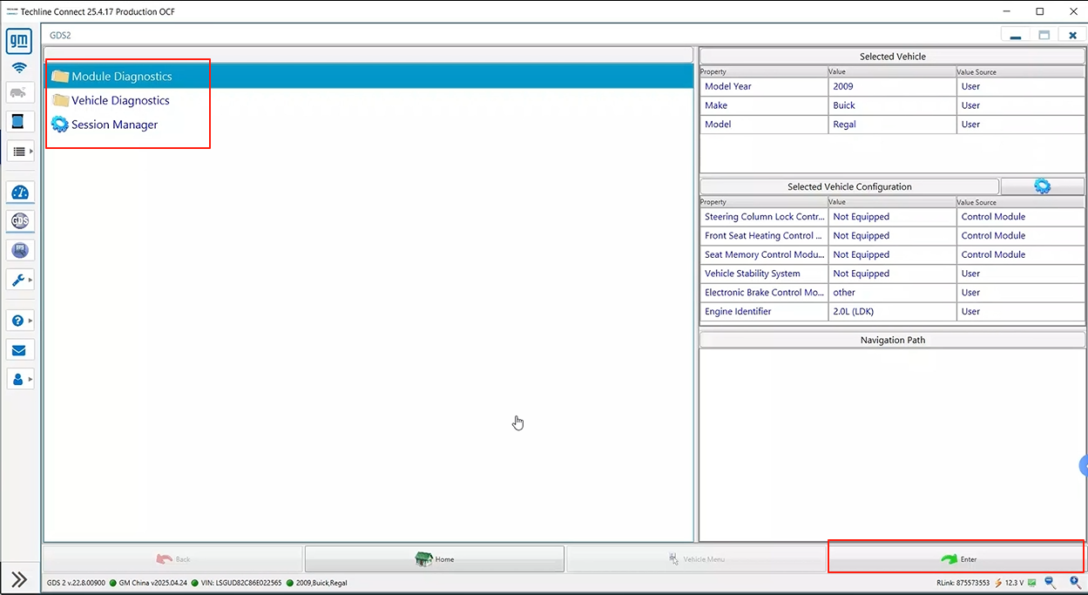Launch the GDS diagnostic tool icon
Screen dimensions: 1088x595
(x=19, y=221)
